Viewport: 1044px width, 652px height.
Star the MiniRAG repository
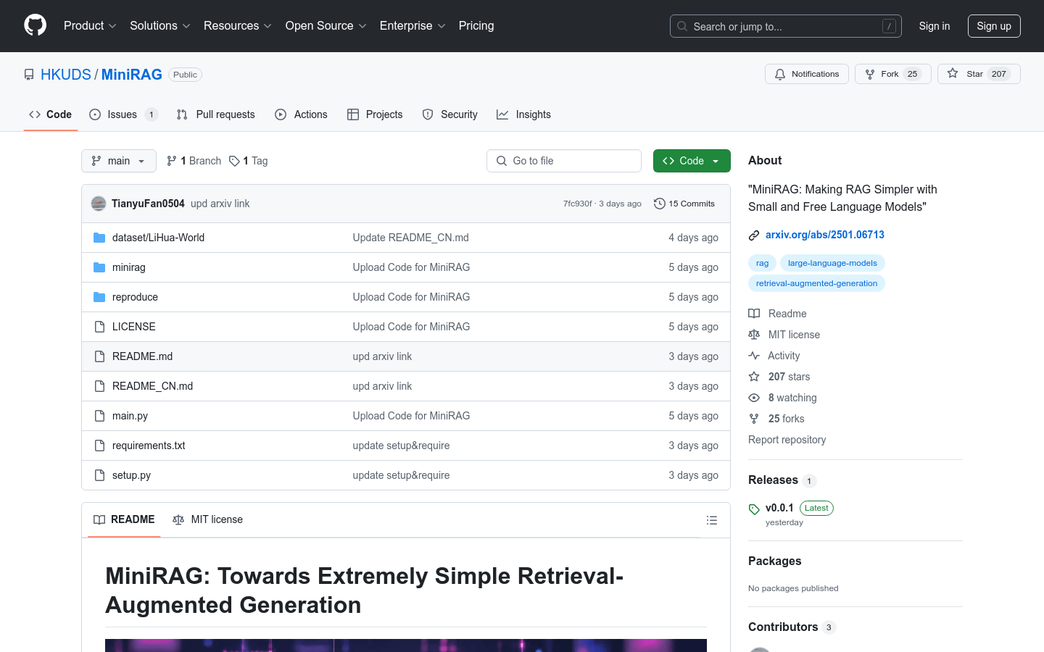pos(979,74)
